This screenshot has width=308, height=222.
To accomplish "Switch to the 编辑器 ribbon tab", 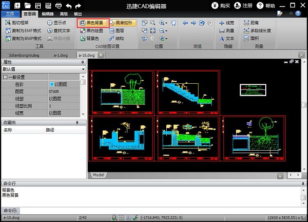I will (48, 14).
